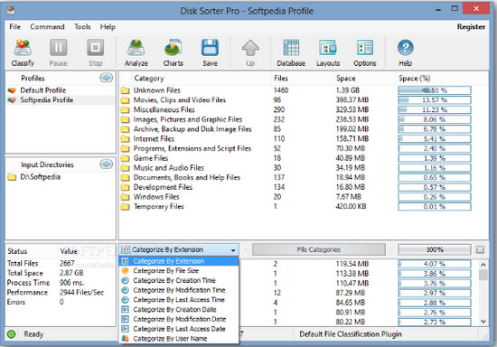Select Programs, Extensions and Script Files row
Image resolution: width=497 pixels, height=347 pixels.
tap(296, 148)
